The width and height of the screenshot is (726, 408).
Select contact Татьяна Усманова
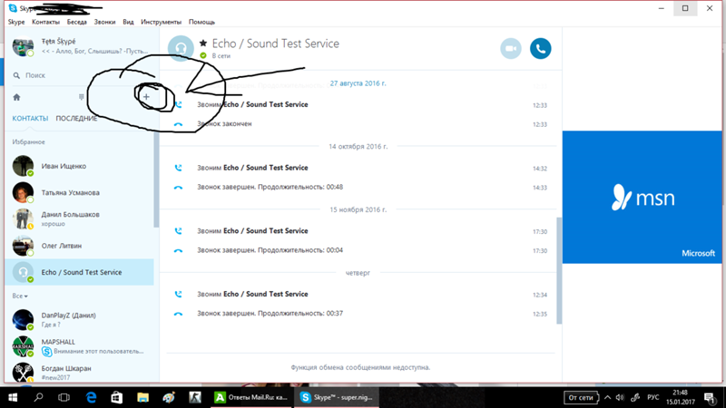click(79, 192)
